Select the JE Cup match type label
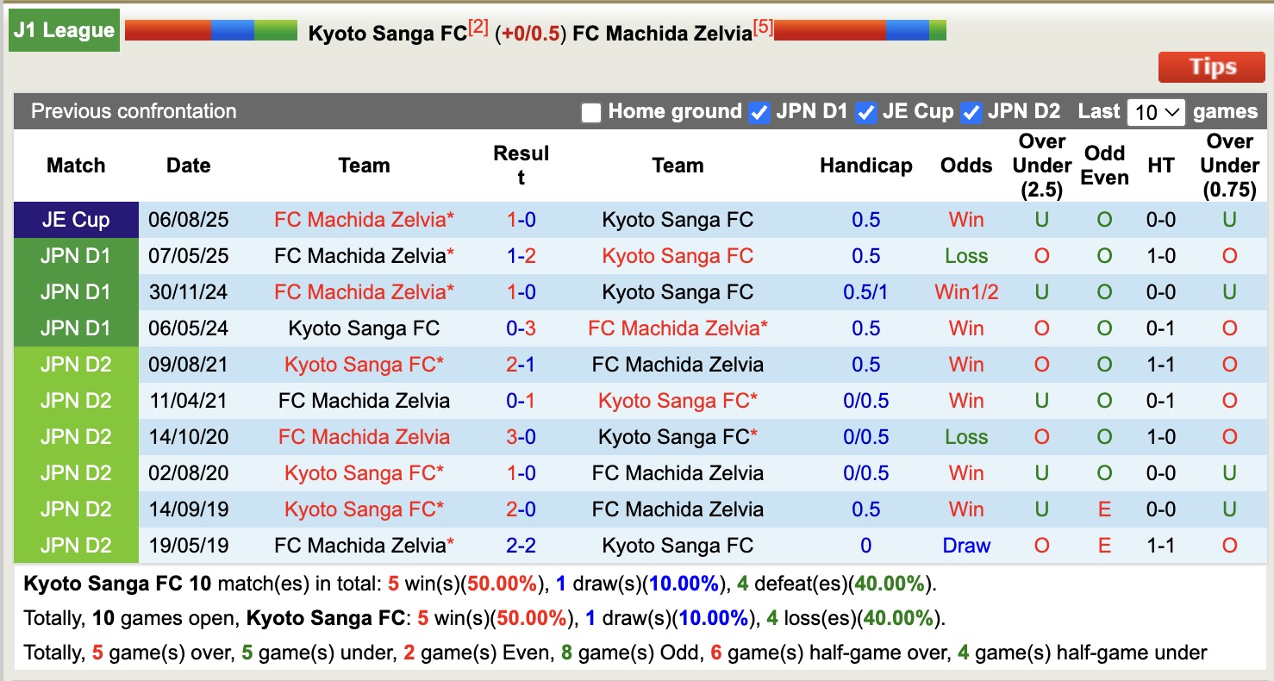 pos(75,219)
